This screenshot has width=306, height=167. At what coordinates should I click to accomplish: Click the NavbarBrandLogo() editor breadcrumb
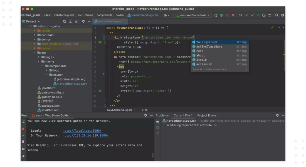[119, 110]
